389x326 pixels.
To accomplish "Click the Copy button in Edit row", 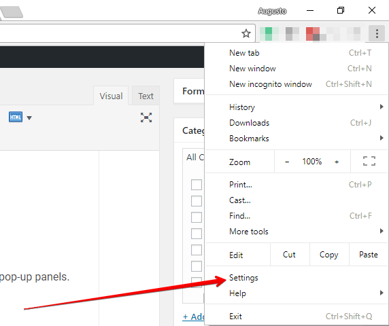I will (329, 255).
